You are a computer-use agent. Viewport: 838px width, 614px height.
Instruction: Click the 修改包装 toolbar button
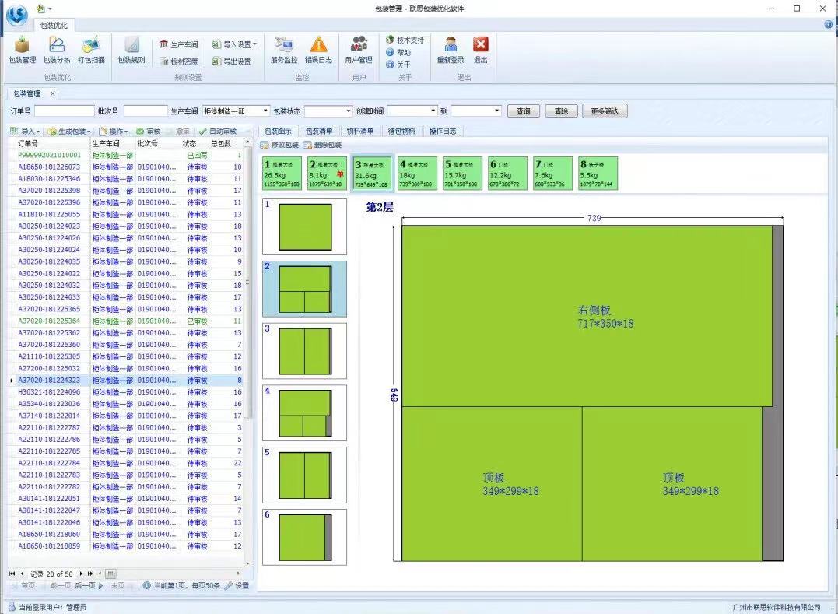point(279,145)
